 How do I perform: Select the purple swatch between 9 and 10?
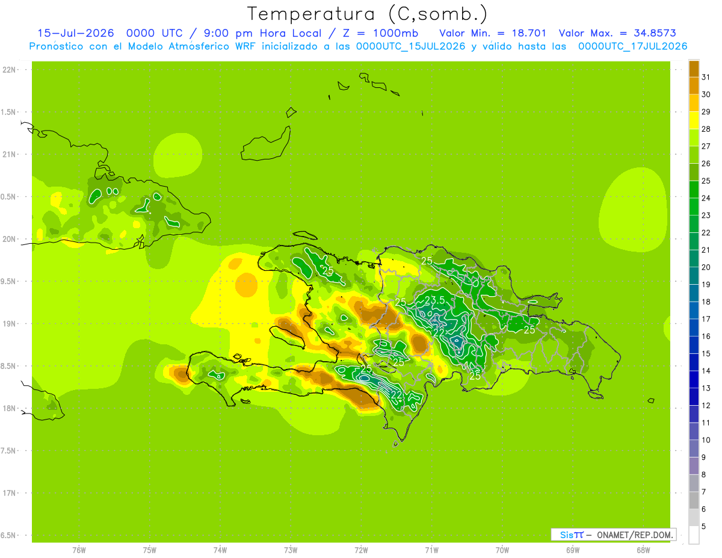[694, 448]
